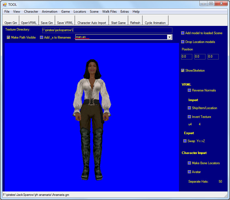Maximize the TOOL window
The image size is (230, 200).
[x=211, y=4]
